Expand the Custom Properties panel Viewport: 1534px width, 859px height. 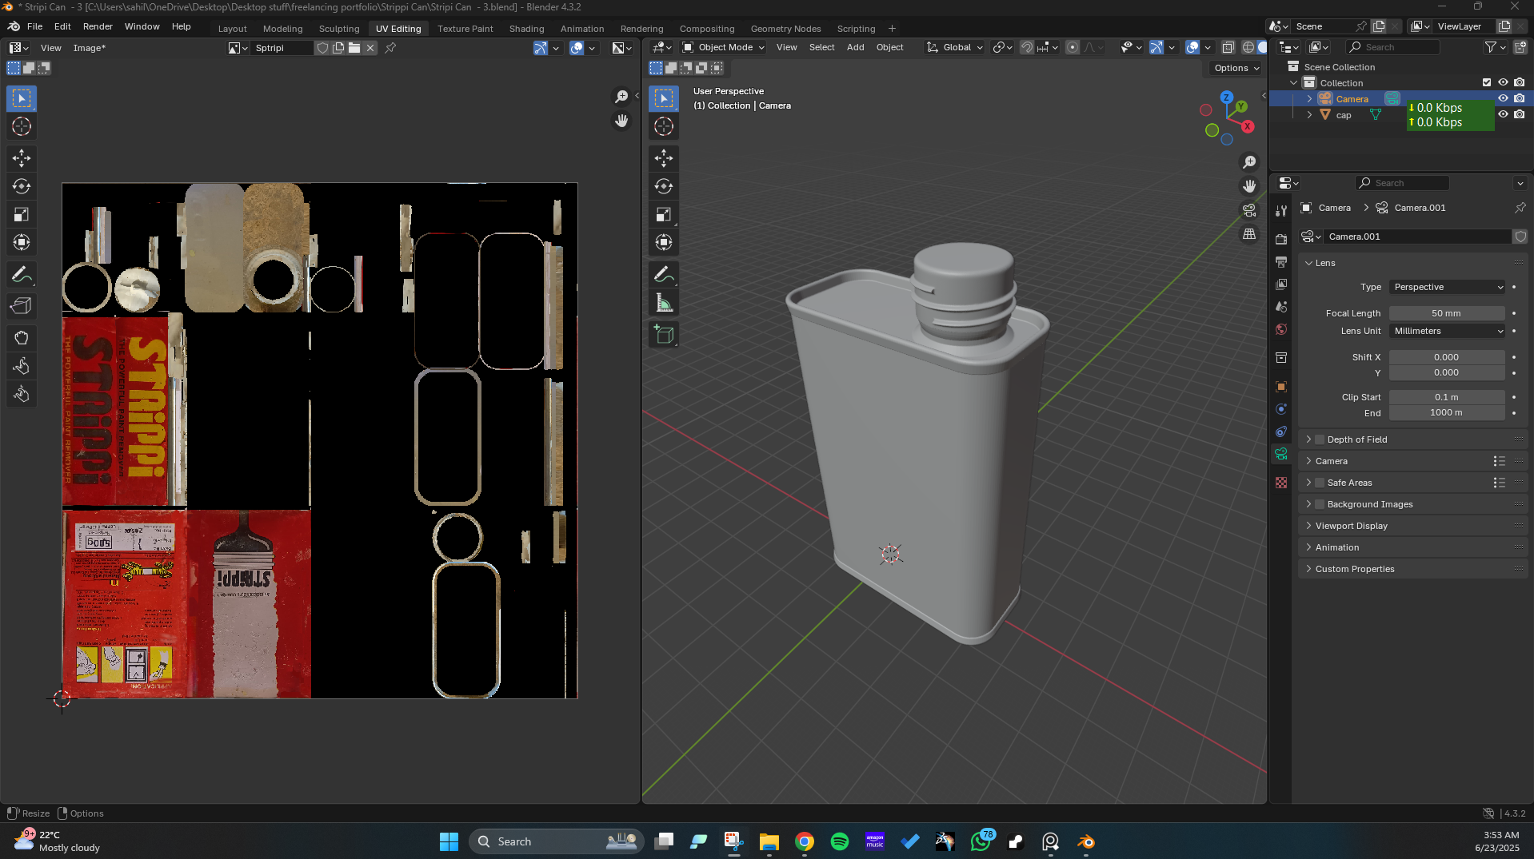1354,569
